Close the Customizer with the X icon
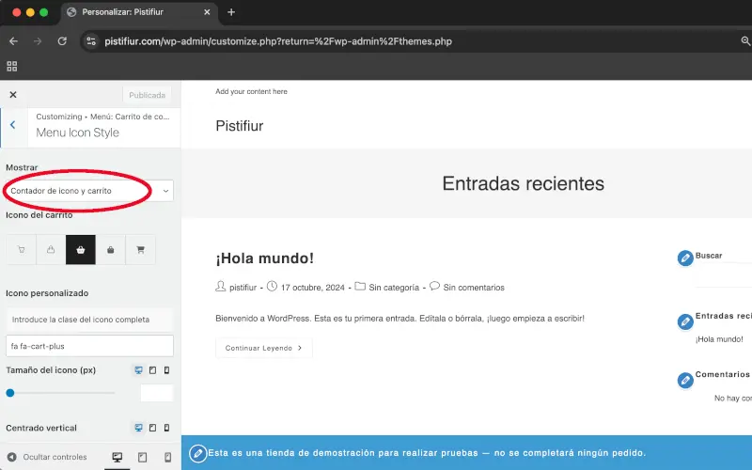752x470 pixels. coord(13,95)
